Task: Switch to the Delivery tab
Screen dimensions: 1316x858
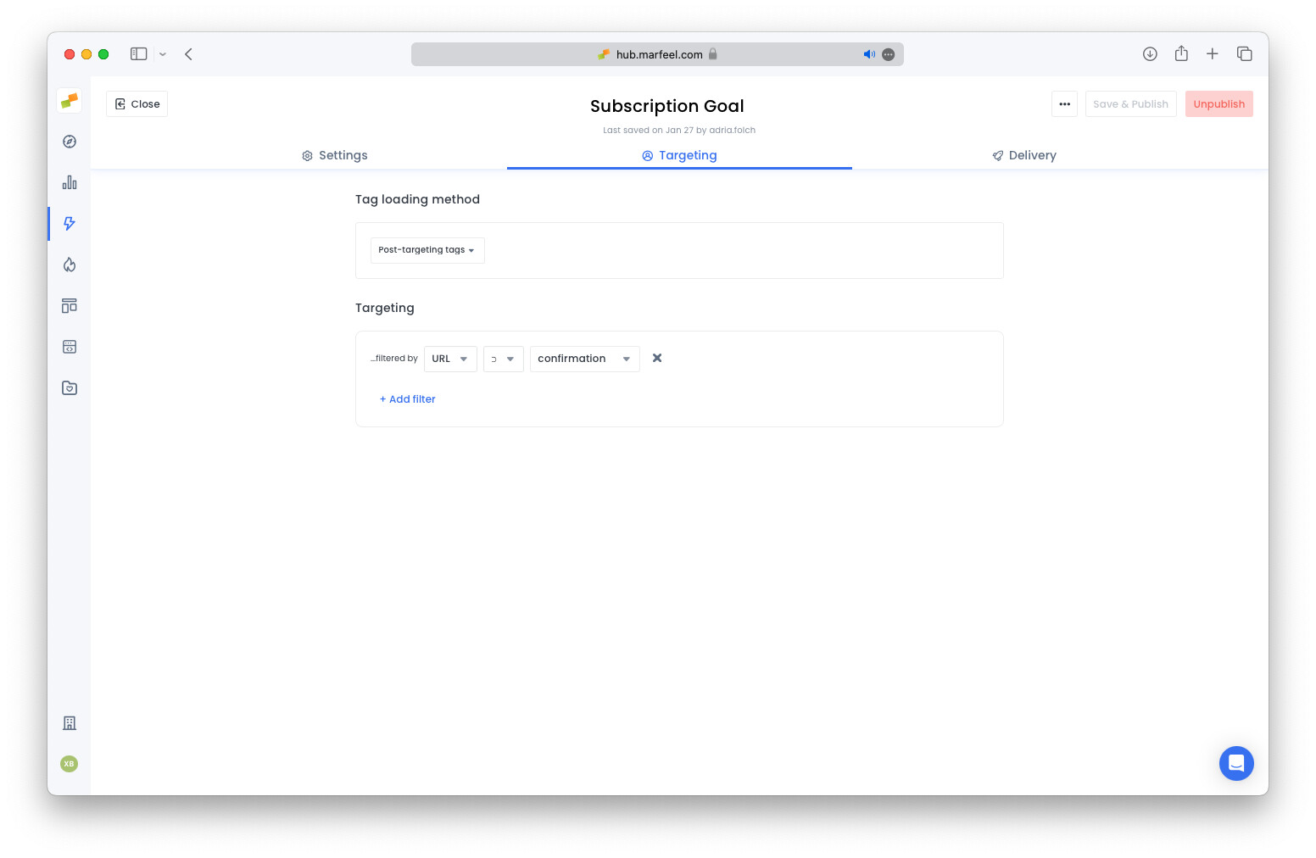Action: (1023, 155)
